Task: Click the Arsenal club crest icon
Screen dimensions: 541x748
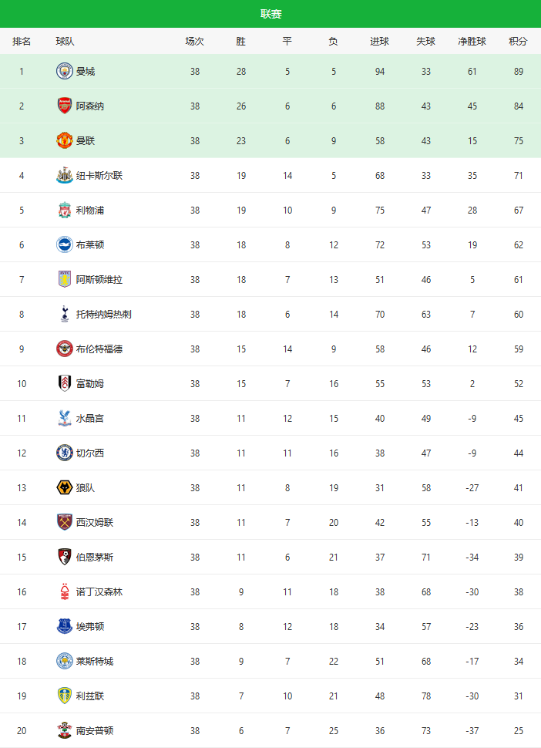Action: click(x=65, y=106)
